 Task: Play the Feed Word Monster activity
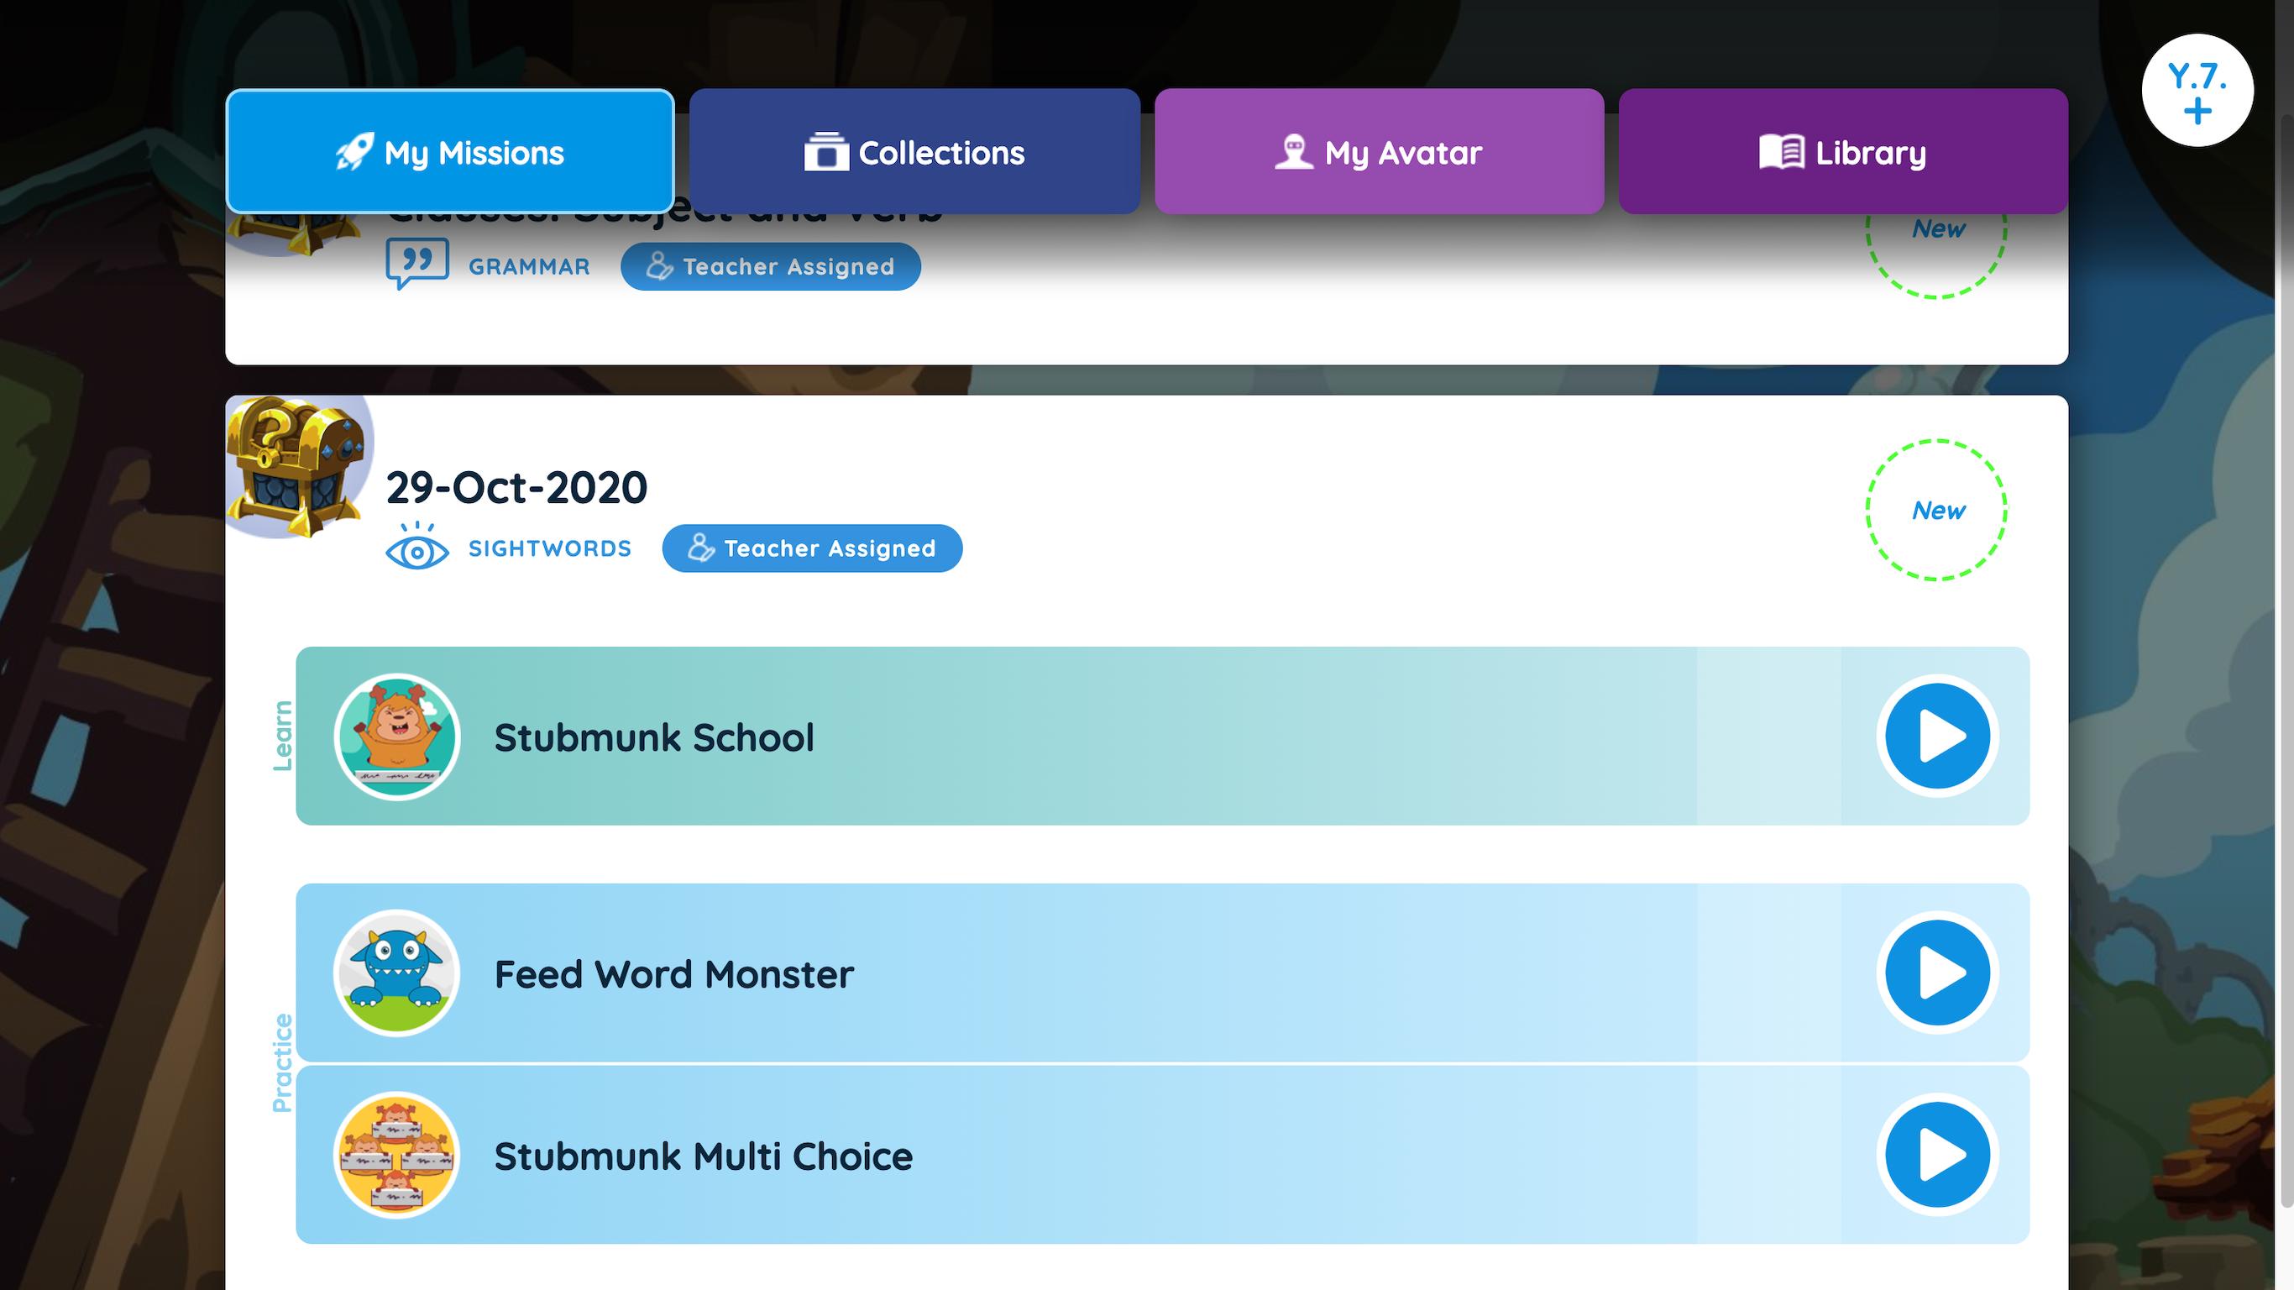point(1936,972)
